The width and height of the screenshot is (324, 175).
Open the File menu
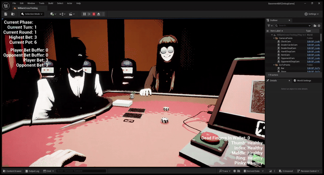(14, 3)
